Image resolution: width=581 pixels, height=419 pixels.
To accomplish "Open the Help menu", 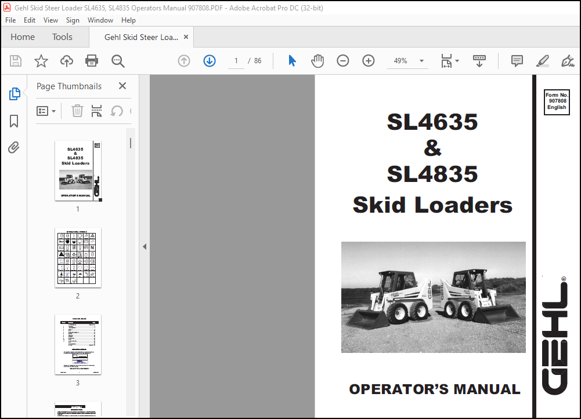I will [129, 20].
